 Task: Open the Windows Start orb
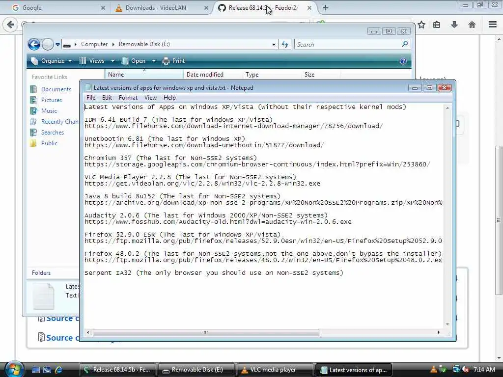14,369
